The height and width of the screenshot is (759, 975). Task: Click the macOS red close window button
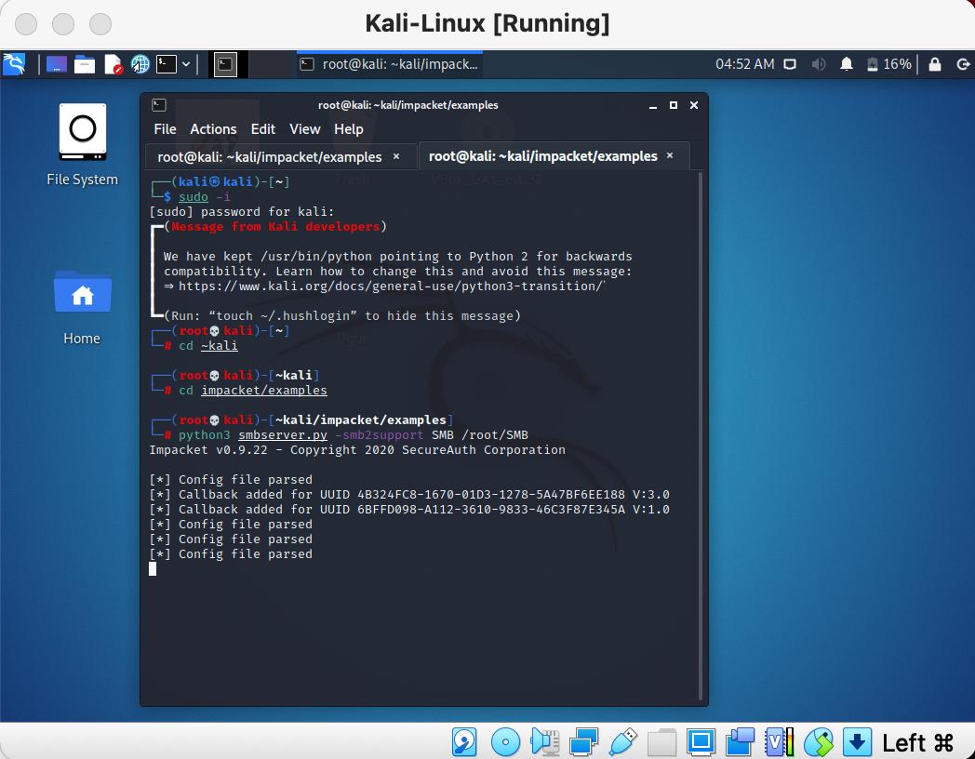[26, 23]
